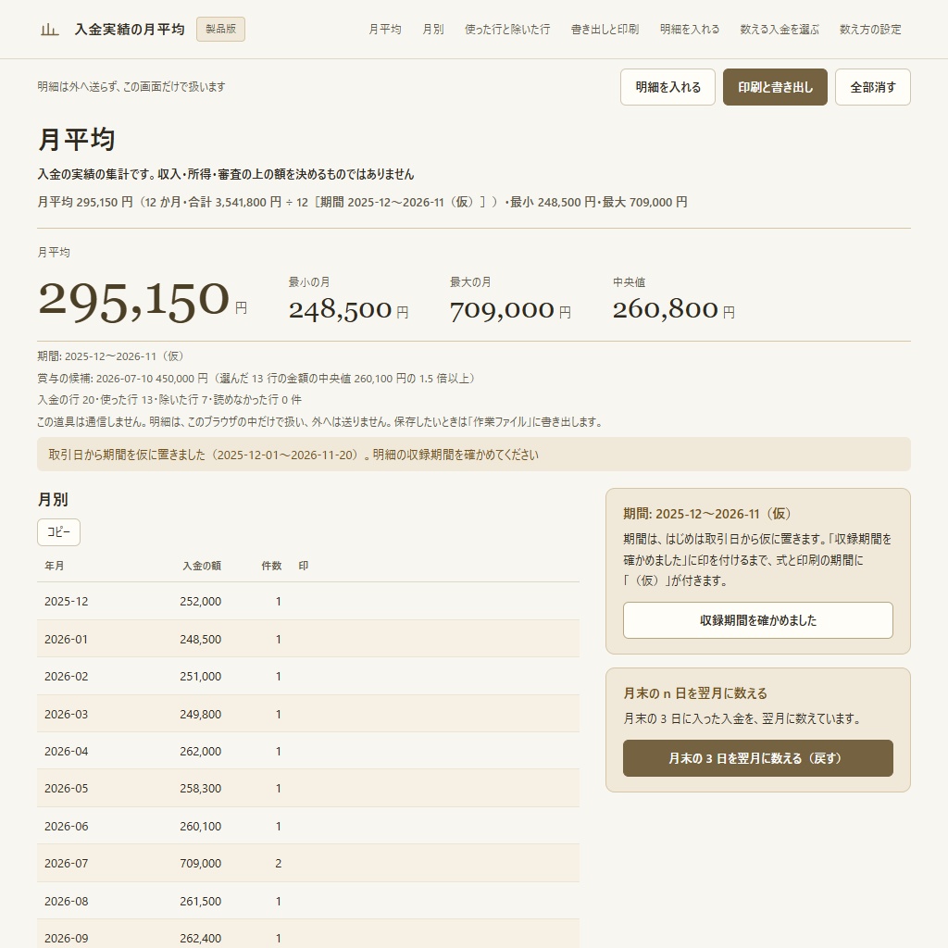
Task: Click the app title 入金実績の月平均
Action: (130, 29)
